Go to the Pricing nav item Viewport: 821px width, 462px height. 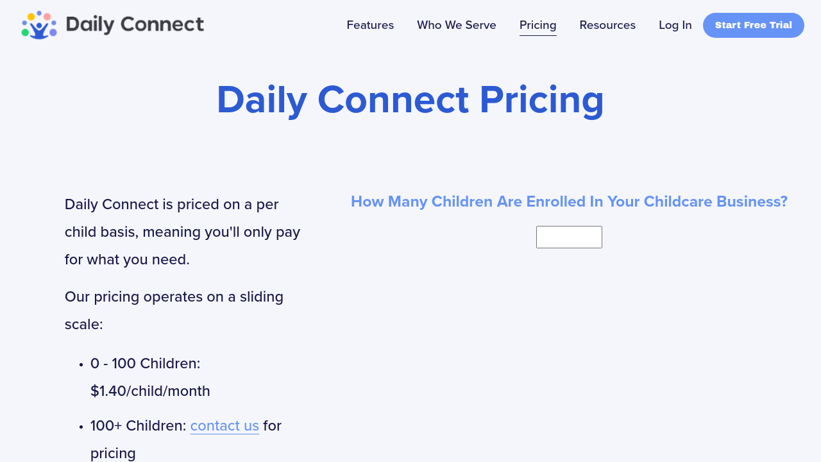tap(537, 25)
